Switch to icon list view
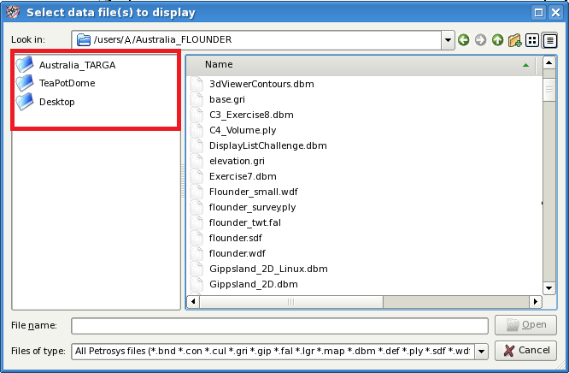The width and height of the screenshot is (569, 373). pyautogui.click(x=532, y=40)
